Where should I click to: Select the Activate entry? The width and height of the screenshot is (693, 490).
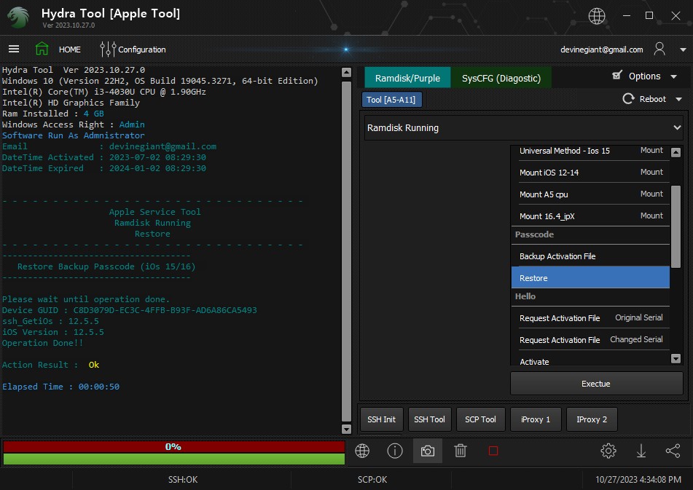click(x=590, y=360)
